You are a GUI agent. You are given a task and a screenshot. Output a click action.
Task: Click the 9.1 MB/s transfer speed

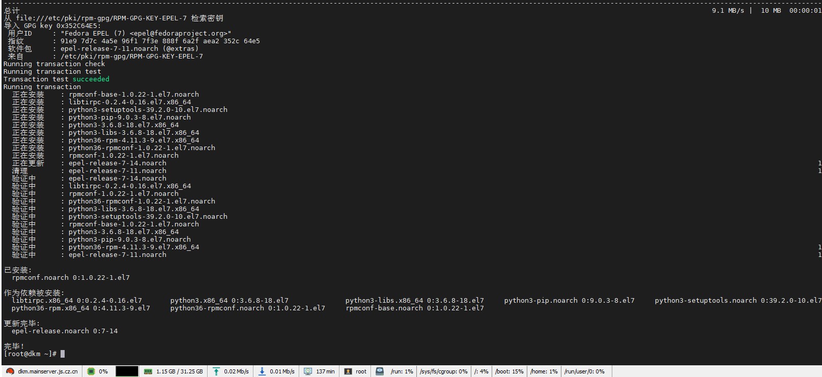pos(728,10)
